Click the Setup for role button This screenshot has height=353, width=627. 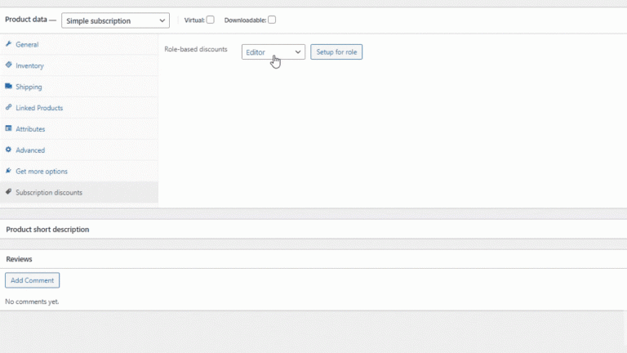click(336, 52)
